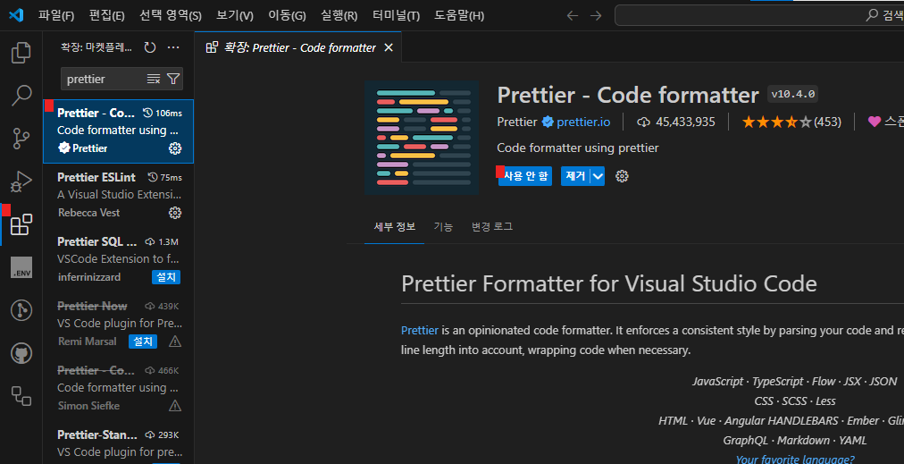Click the install count 45,433,935
Viewport: 904px width, 464px height.
[x=676, y=122]
